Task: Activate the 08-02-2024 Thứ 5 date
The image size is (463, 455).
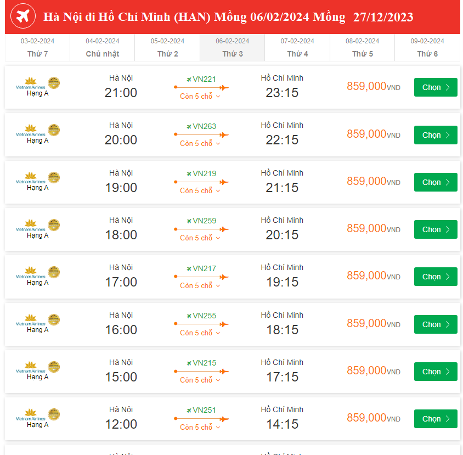Action: [x=363, y=48]
